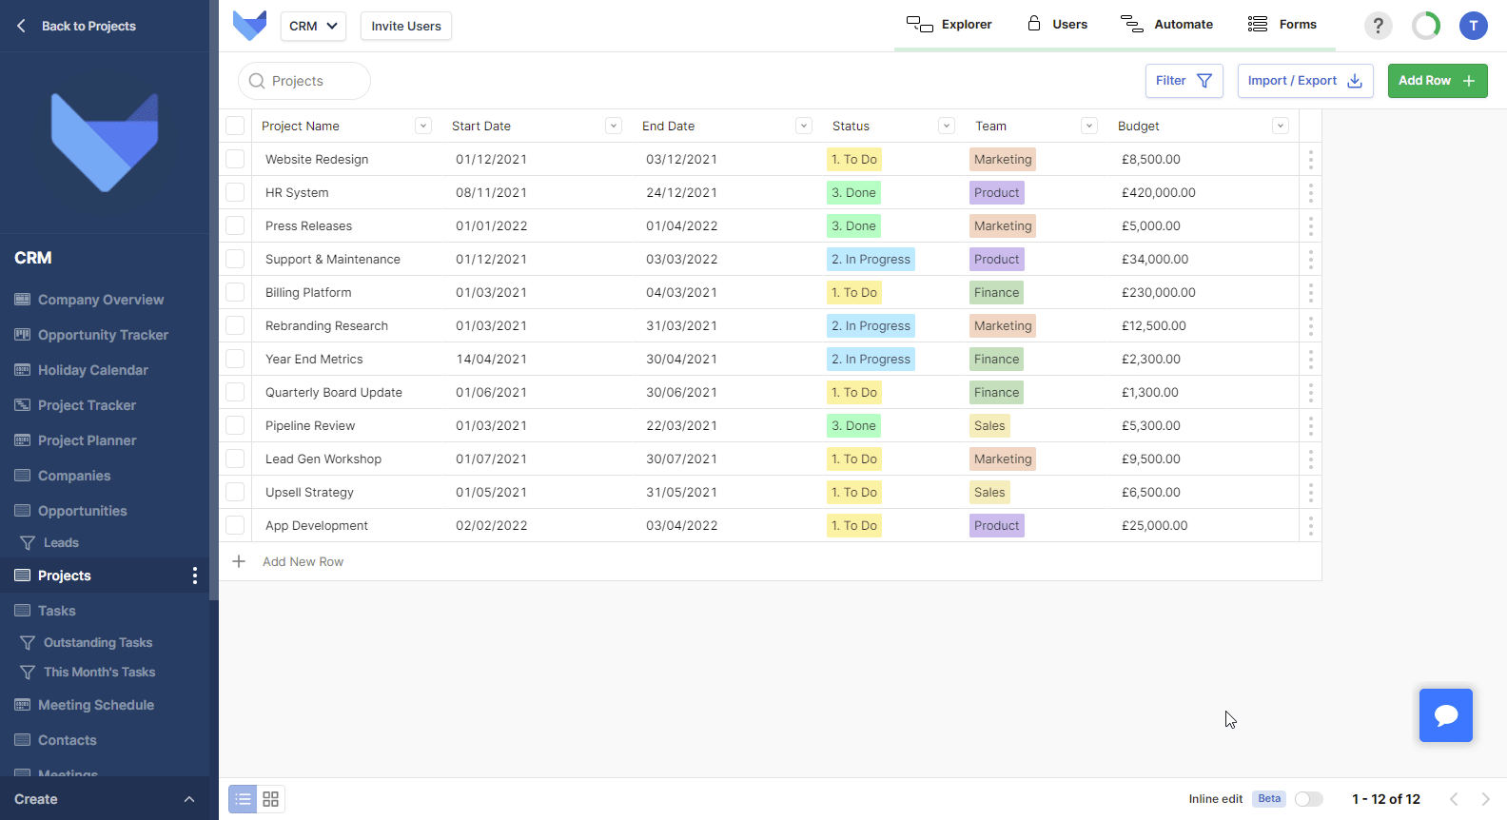Open Budget column dropdown
This screenshot has height=820, width=1507.
click(x=1281, y=126)
